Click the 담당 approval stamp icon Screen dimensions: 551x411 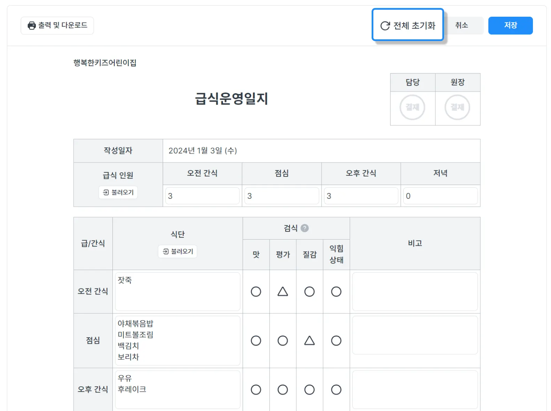click(412, 107)
